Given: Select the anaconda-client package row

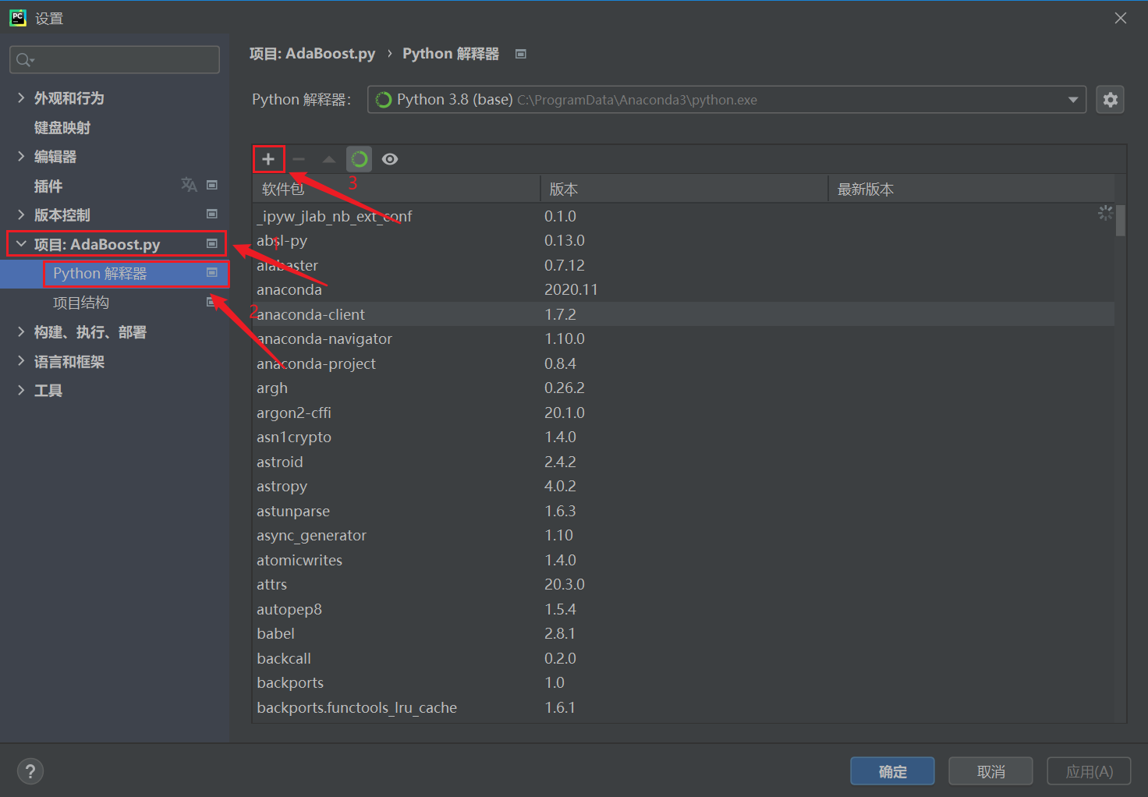Looking at the screenshot, I should [683, 314].
